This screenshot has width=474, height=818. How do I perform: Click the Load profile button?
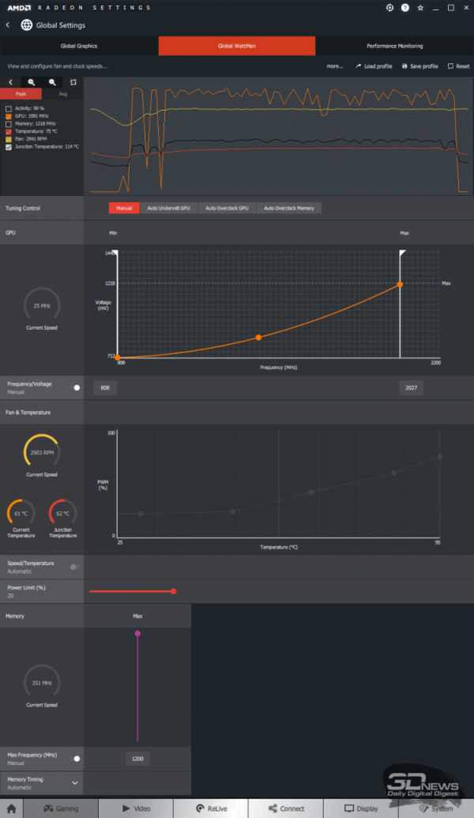coord(374,66)
